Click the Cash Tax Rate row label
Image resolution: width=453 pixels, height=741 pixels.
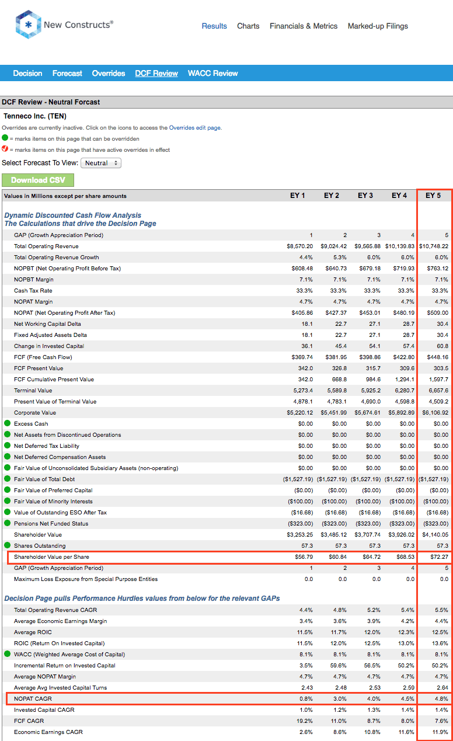[x=33, y=290]
